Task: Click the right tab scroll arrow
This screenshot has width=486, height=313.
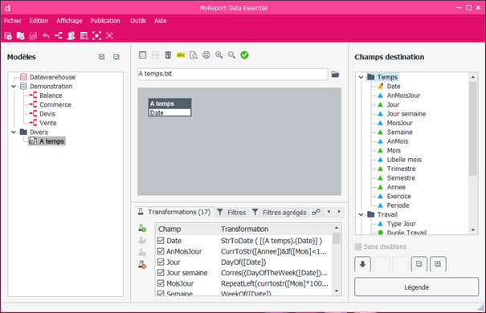Action: 339,212
